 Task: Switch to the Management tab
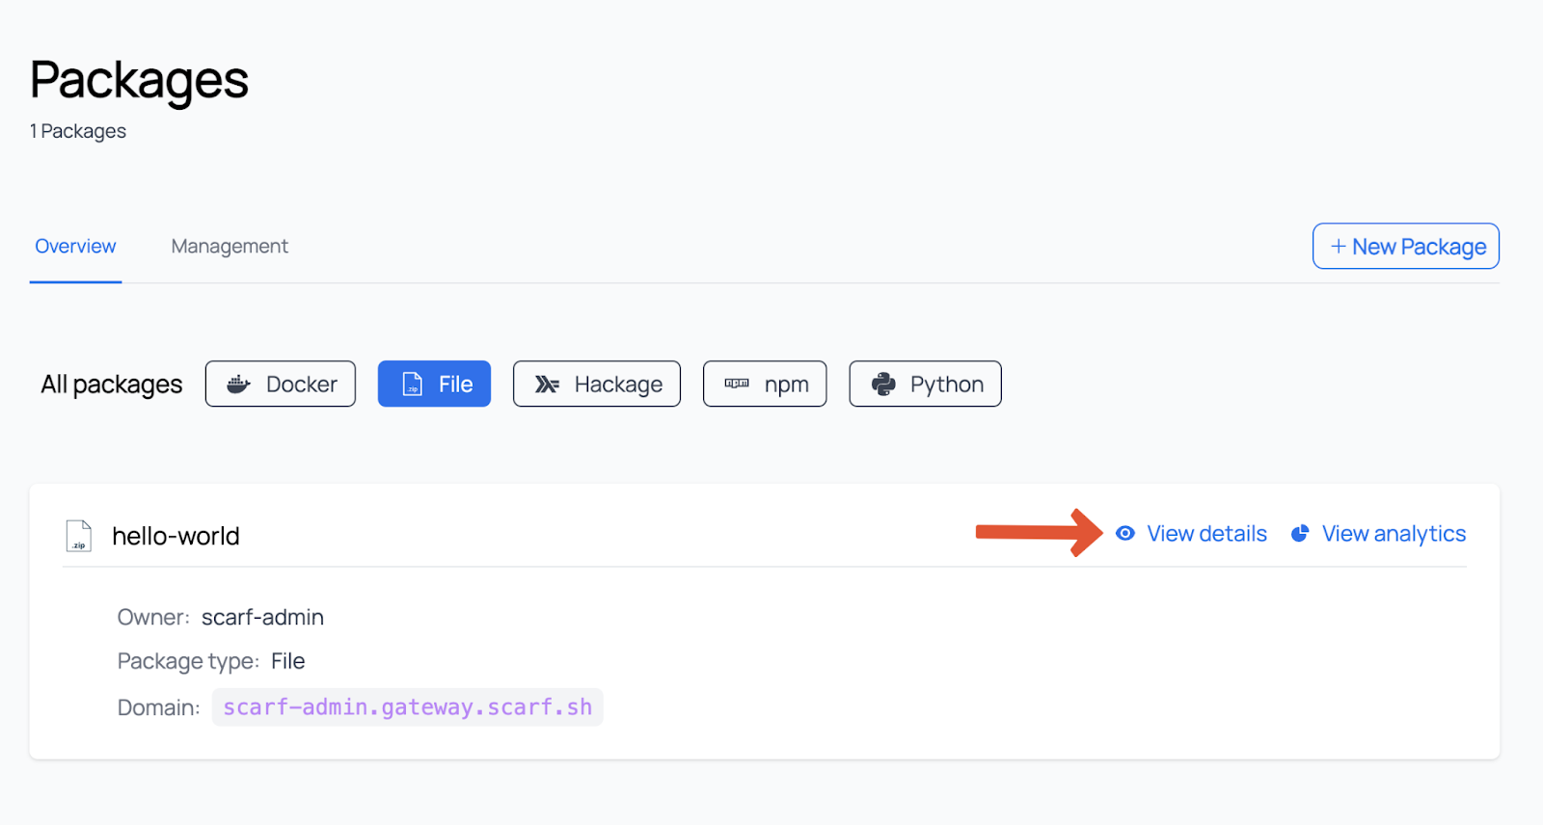pos(230,247)
